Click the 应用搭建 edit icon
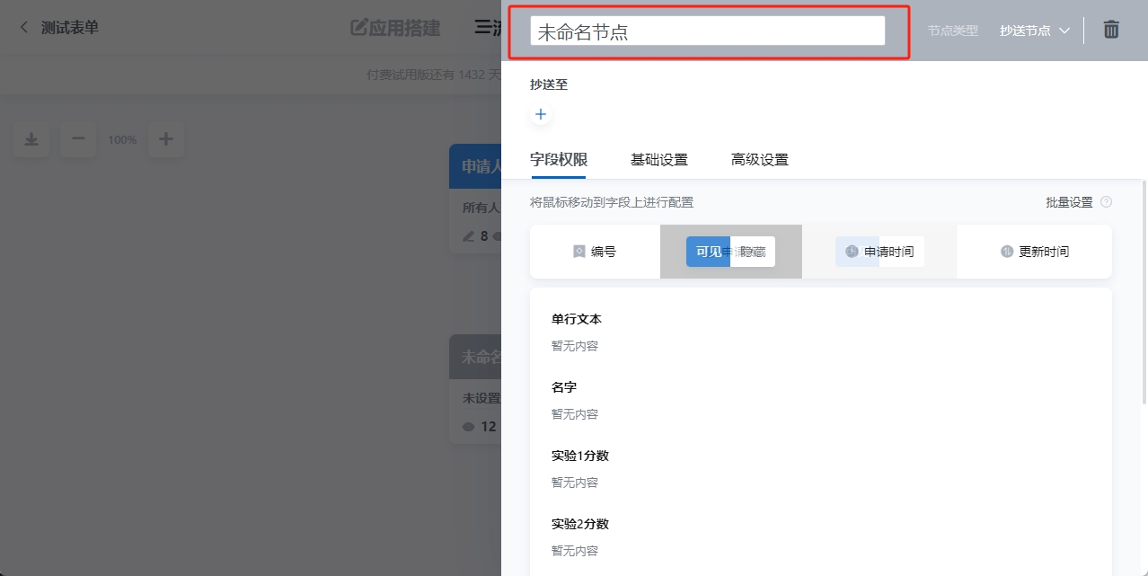 pyautogui.click(x=358, y=28)
